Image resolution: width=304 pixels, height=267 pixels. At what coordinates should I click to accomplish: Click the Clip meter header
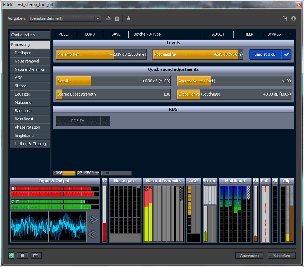[287, 181]
